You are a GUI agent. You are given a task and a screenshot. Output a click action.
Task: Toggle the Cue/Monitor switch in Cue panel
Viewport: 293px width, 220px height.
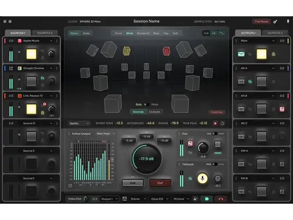tap(214, 133)
